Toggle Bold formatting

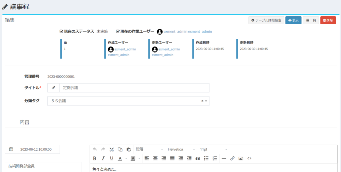click(95, 159)
